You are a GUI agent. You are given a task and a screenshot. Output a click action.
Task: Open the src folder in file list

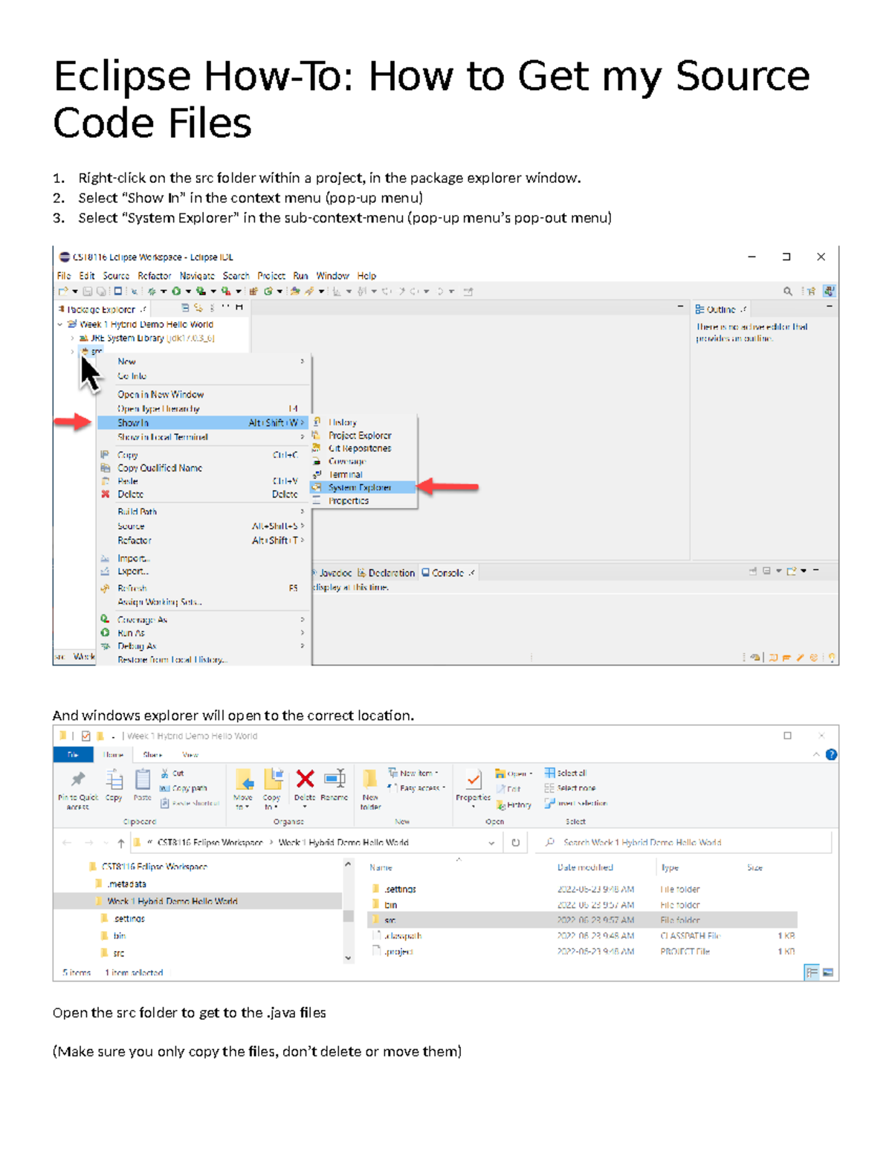[390, 920]
